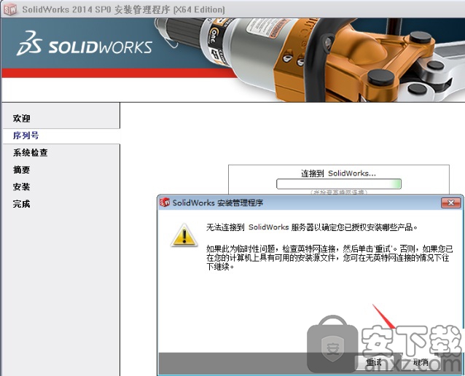Screen dimensions: 465x376
Task: Click the paragraph about 英特网连接
Action: [x=329, y=257]
